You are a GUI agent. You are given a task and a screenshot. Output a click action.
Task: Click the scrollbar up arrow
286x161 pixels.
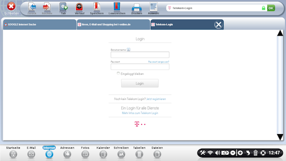pyautogui.click(x=280, y=33)
